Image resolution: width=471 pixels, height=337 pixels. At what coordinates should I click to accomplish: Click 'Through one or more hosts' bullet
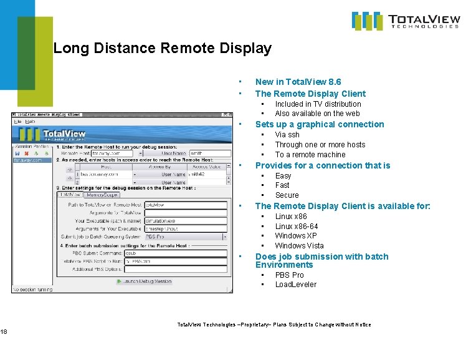coord(320,145)
